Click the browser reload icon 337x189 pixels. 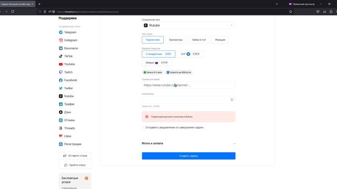coord(13,12)
